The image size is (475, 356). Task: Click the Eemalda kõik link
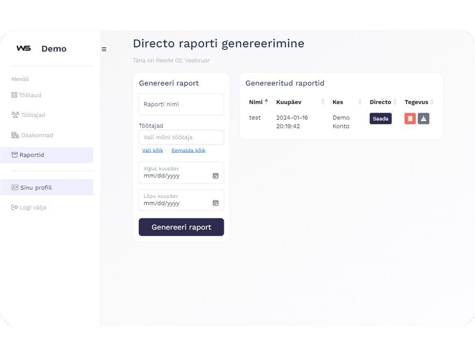click(188, 150)
